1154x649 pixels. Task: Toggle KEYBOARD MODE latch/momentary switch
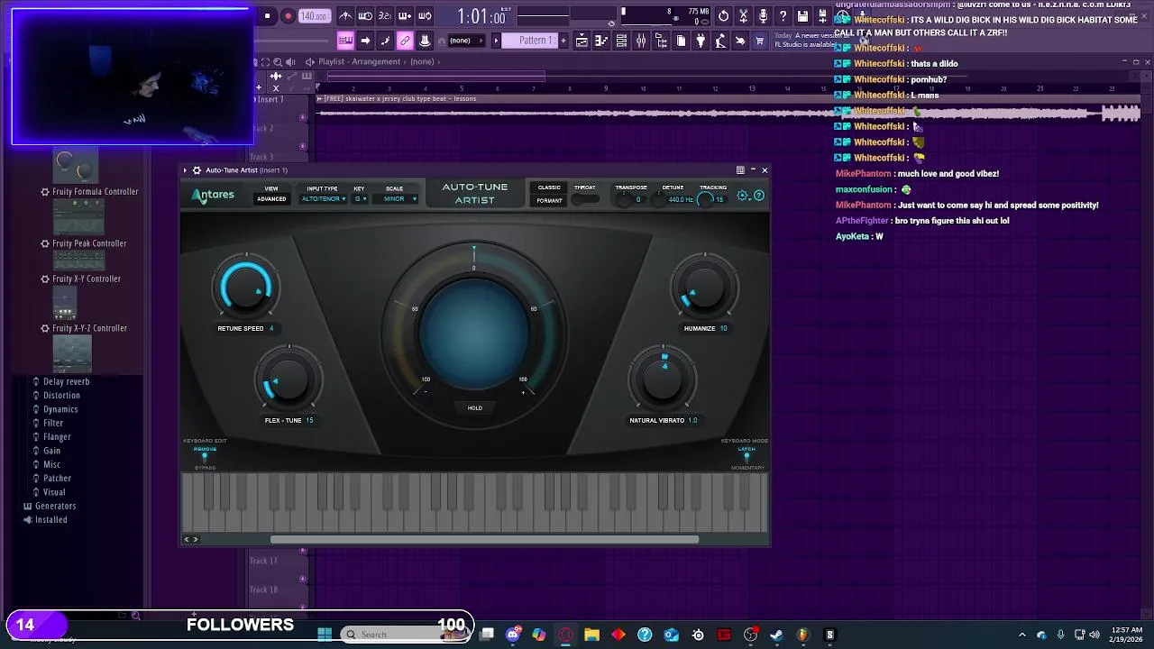[746, 458]
